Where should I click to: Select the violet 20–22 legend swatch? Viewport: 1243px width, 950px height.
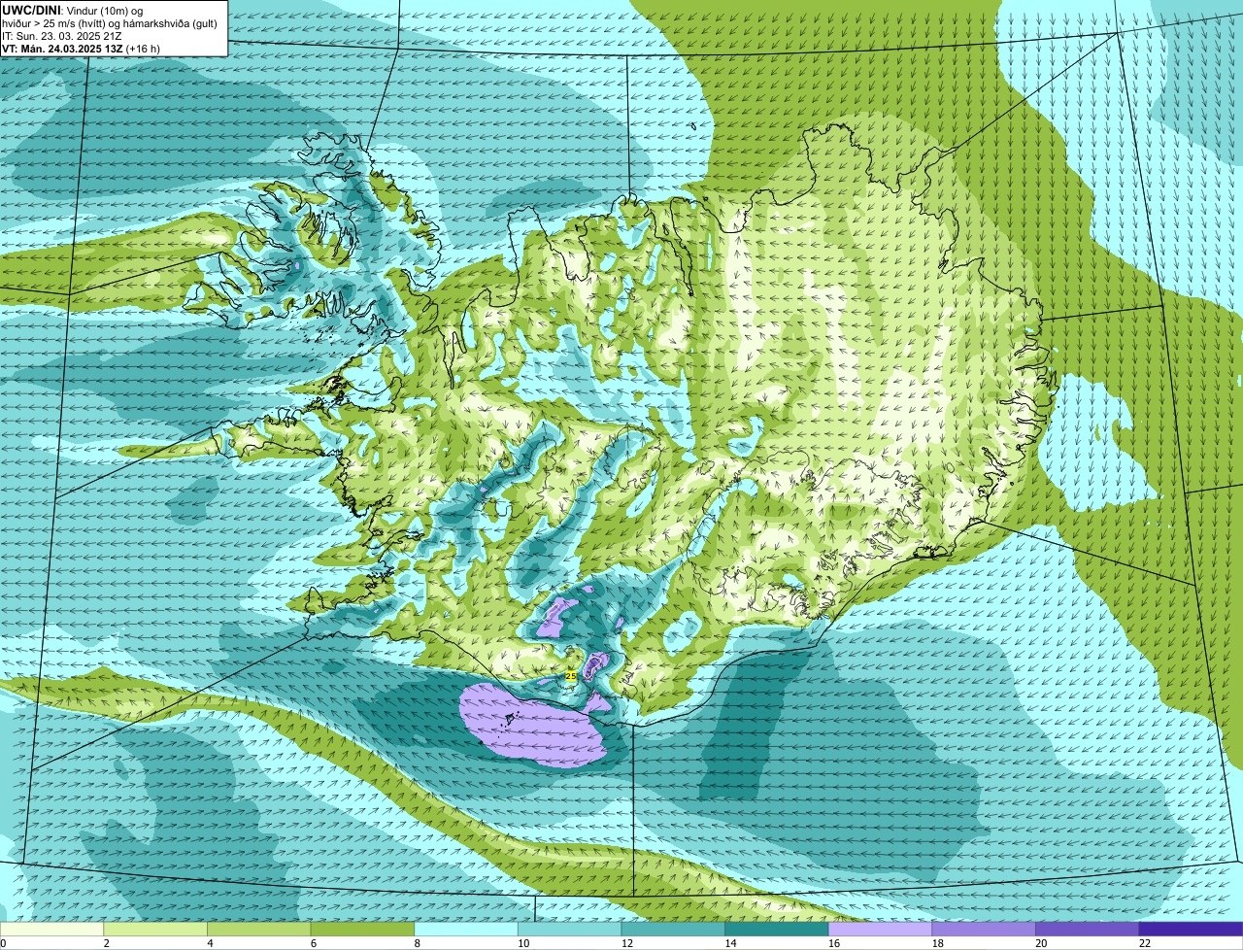(1088, 930)
